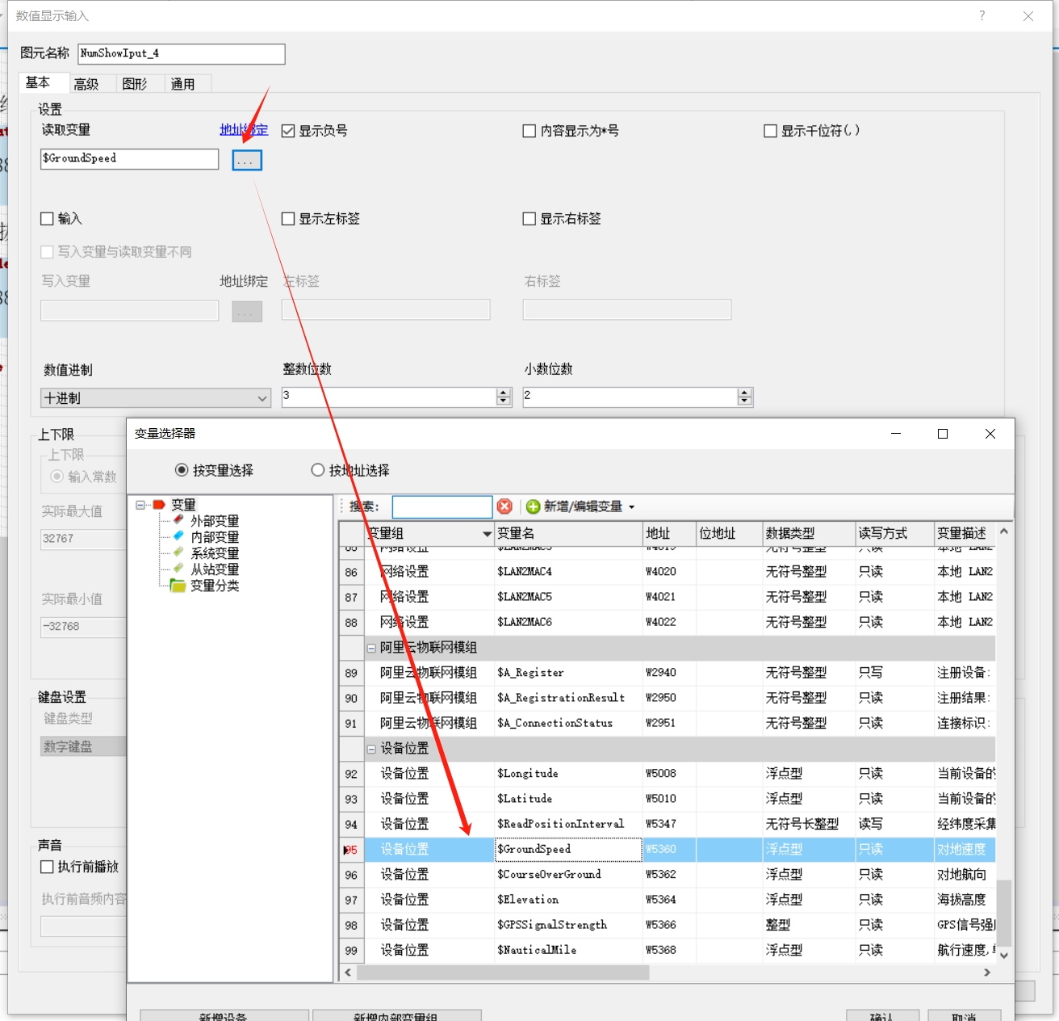The width and height of the screenshot is (1059, 1021).
Task: Click the green add/edit variable plus icon
Action: point(533,506)
